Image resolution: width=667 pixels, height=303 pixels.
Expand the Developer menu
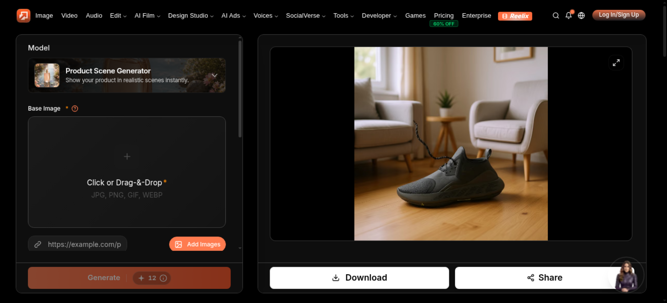coord(379,16)
